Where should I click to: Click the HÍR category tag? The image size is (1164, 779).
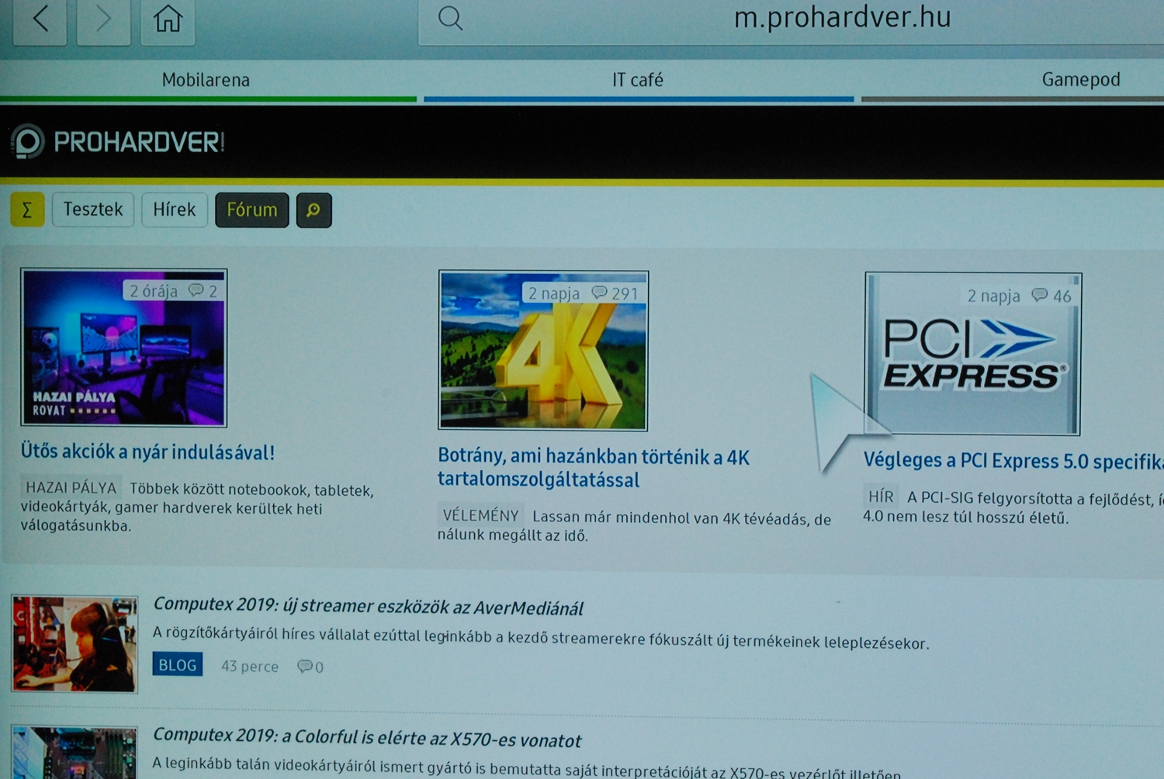[881, 497]
